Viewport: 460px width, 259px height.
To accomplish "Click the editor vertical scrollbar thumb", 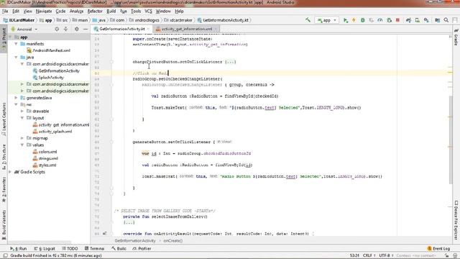I will pyautogui.click(x=451, y=140).
